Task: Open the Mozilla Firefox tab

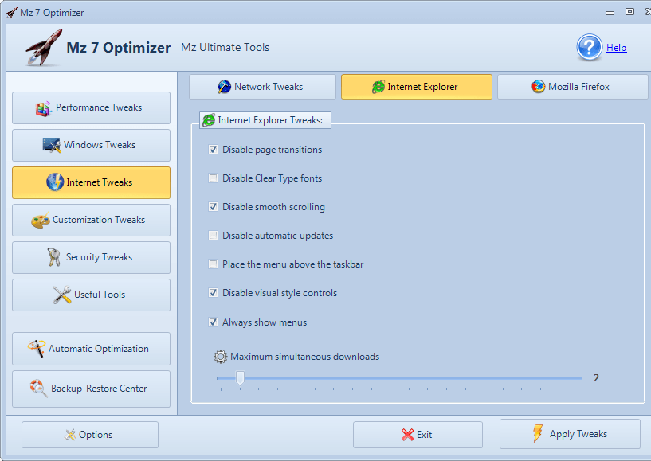Action: pyautogui.click(x=573, y=87)
